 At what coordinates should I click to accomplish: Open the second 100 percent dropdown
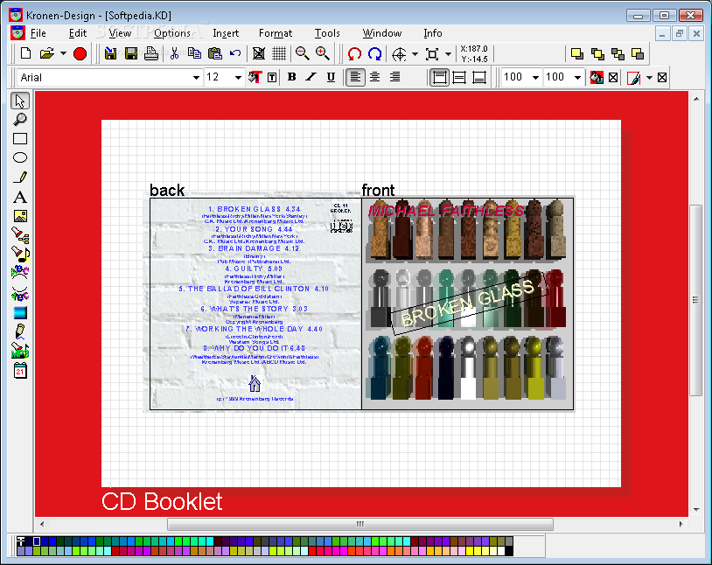point(577,78)
